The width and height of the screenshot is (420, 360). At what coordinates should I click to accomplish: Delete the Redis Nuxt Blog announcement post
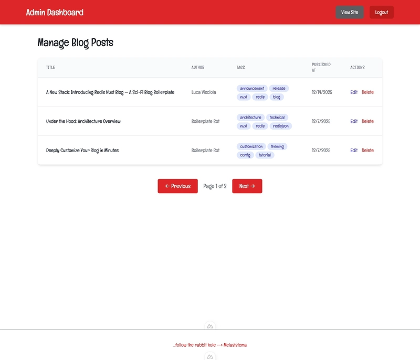point(368,92)
